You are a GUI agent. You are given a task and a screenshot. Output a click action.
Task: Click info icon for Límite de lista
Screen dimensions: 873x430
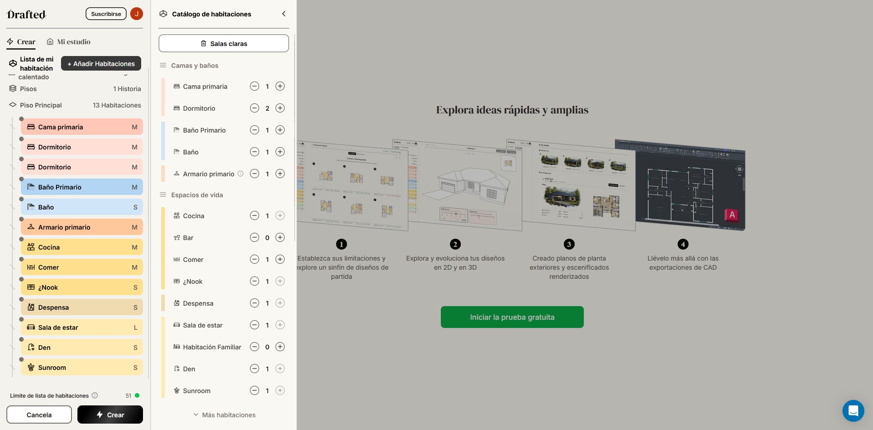tap(95, 395)
